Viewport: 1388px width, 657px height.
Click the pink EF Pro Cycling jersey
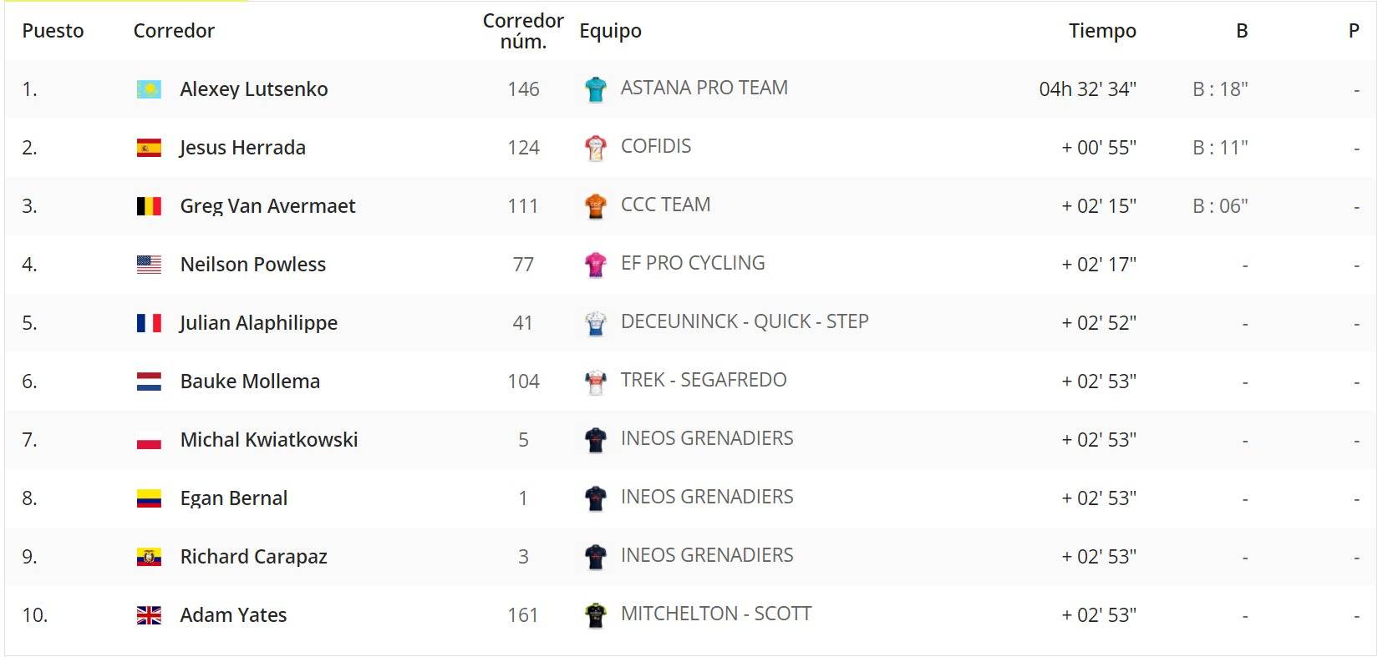click(595, 264)
